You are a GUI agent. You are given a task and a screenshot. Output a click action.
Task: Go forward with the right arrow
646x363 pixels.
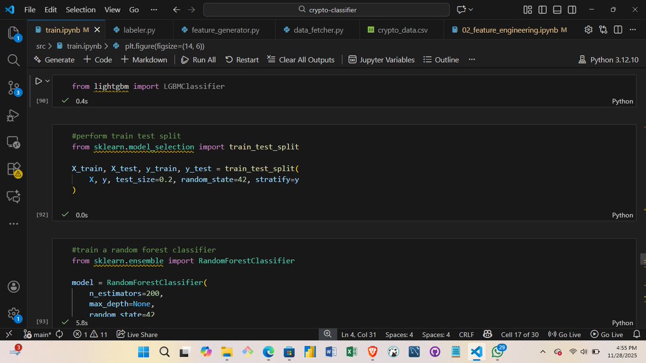pyautogui.click(x=192, y=10)
